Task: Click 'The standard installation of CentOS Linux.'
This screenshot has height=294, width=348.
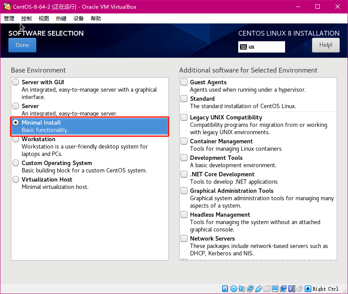Action: pyautogui.click(x=243, y=106)
